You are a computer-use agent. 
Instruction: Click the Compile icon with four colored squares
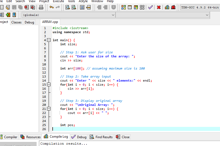point(124,8)
